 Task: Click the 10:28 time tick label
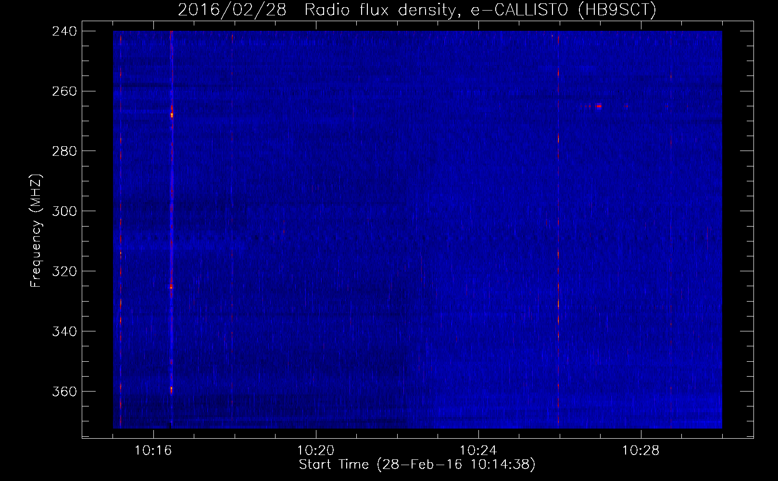pos(641,451)
